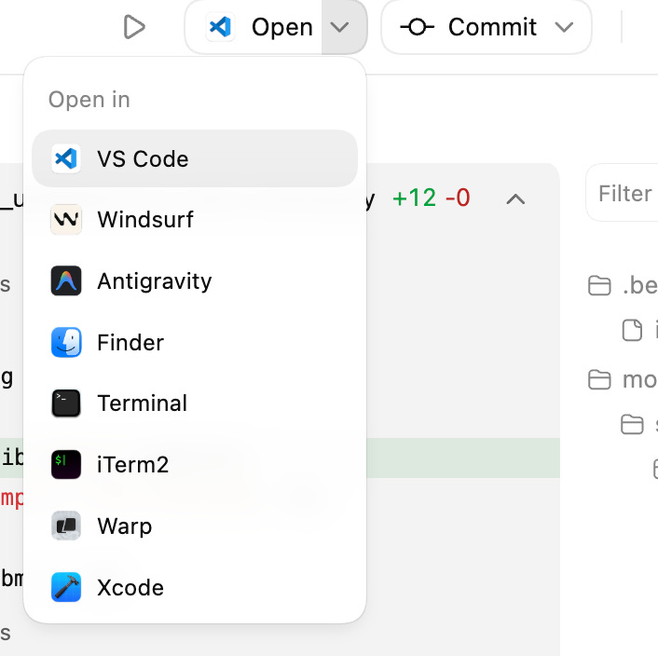Click the Warp app icon
The width and height of the screenshot is (658, 656).
(66, 526)
